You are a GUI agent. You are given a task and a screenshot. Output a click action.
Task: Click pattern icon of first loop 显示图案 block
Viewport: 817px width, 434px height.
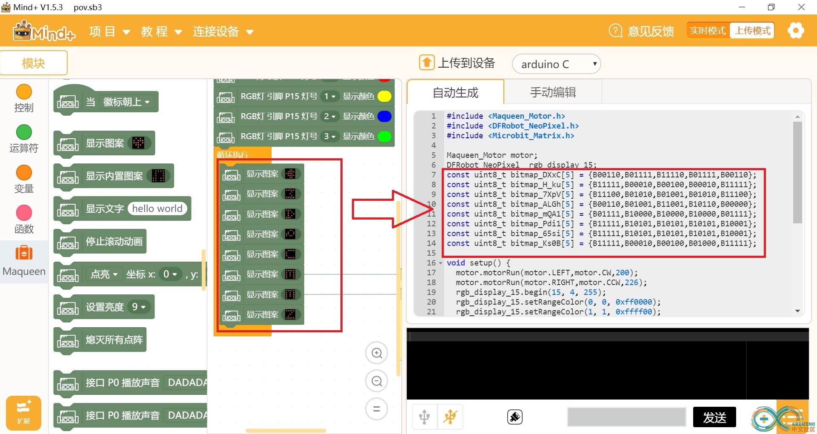[x=290, y=174]
